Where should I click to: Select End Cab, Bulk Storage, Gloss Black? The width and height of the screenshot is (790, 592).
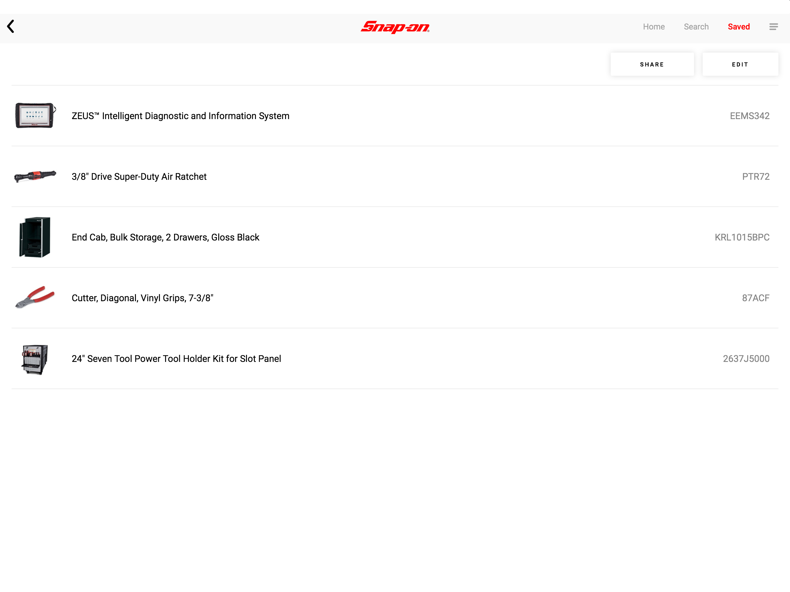(165, 237)
